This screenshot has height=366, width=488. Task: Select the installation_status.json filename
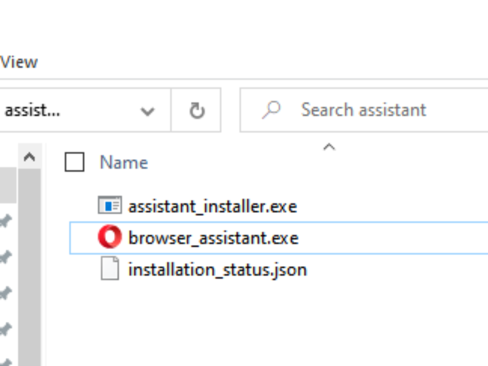click(217, 270)
